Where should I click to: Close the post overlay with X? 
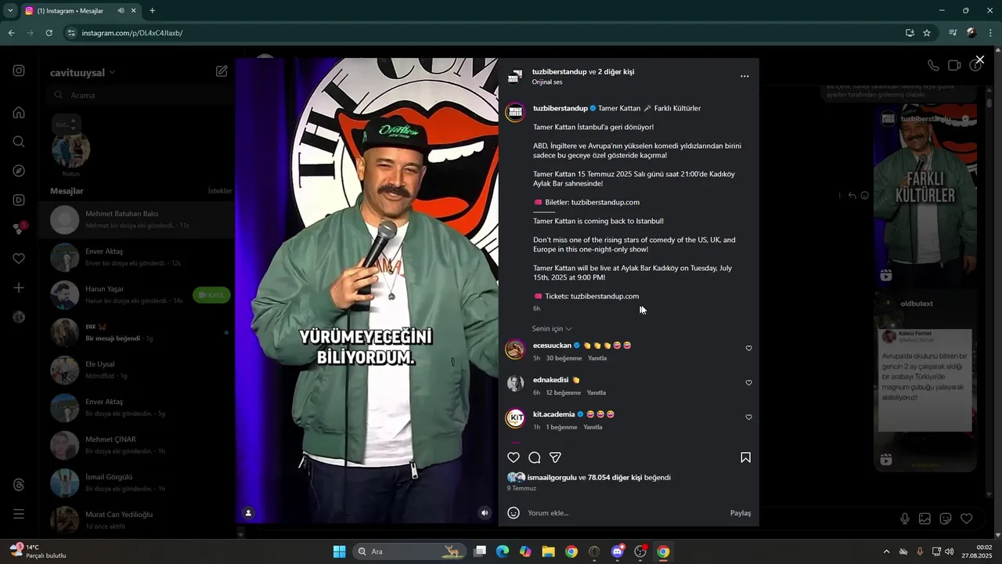[979, 60]
